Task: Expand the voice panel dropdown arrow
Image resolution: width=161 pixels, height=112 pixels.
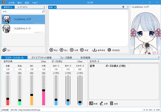Action: [x=44, y=7]
